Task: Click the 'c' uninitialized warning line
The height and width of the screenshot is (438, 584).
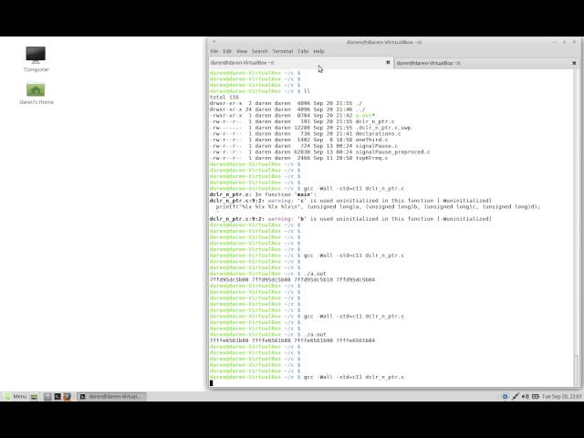Action: (x=350, y=201)
